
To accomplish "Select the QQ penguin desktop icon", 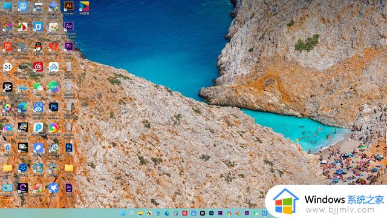I will [x=38, y=47].
